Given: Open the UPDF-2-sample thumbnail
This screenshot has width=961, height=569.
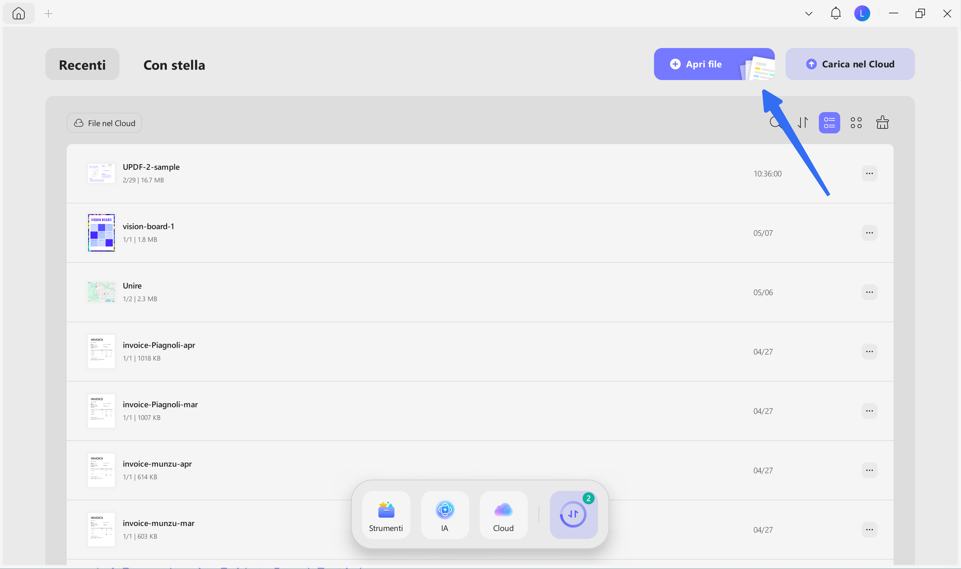Looking at the screenshot, I should click(101, 173).
